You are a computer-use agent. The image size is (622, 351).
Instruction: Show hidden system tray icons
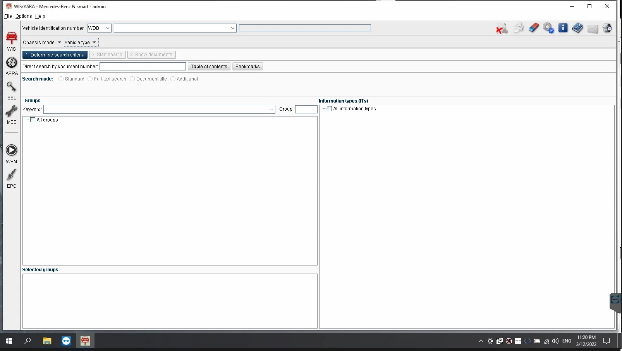[x=481, y=341]
